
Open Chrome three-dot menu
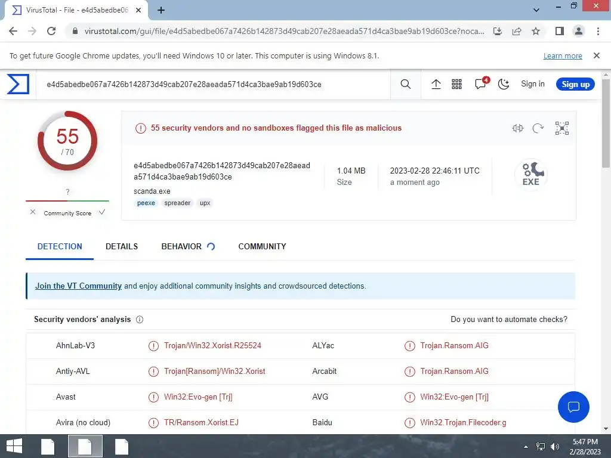(x=598, y=31)
